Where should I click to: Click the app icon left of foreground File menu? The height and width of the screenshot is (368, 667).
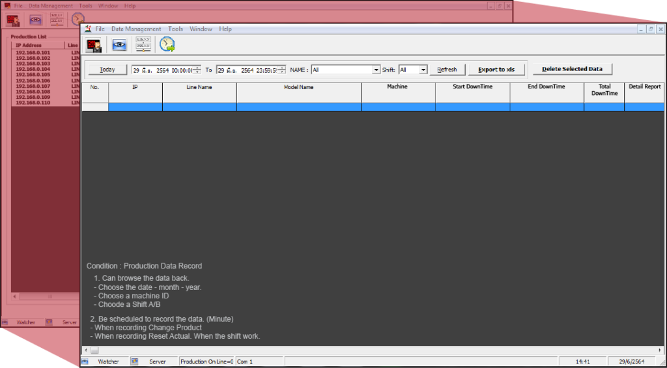point(87,29)
